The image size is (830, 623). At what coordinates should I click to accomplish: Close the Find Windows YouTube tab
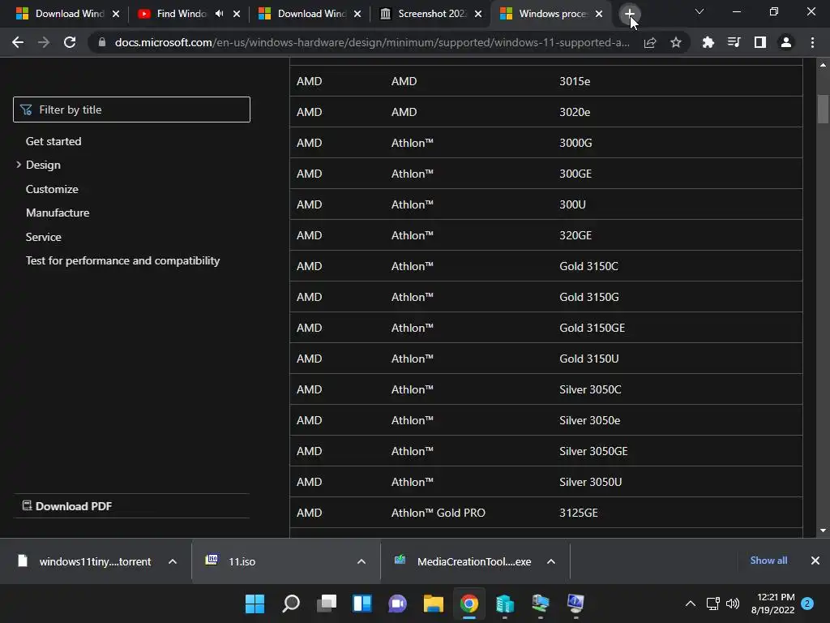coord(237,14)
